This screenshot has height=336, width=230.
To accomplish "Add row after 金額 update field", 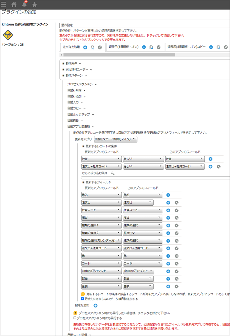I will point(168,287).
